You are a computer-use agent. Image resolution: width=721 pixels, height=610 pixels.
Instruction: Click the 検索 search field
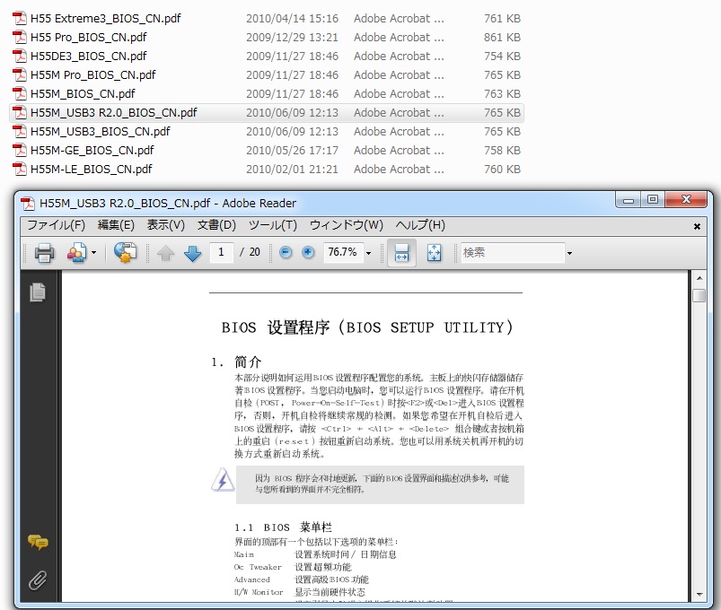[x=513, y=253]
